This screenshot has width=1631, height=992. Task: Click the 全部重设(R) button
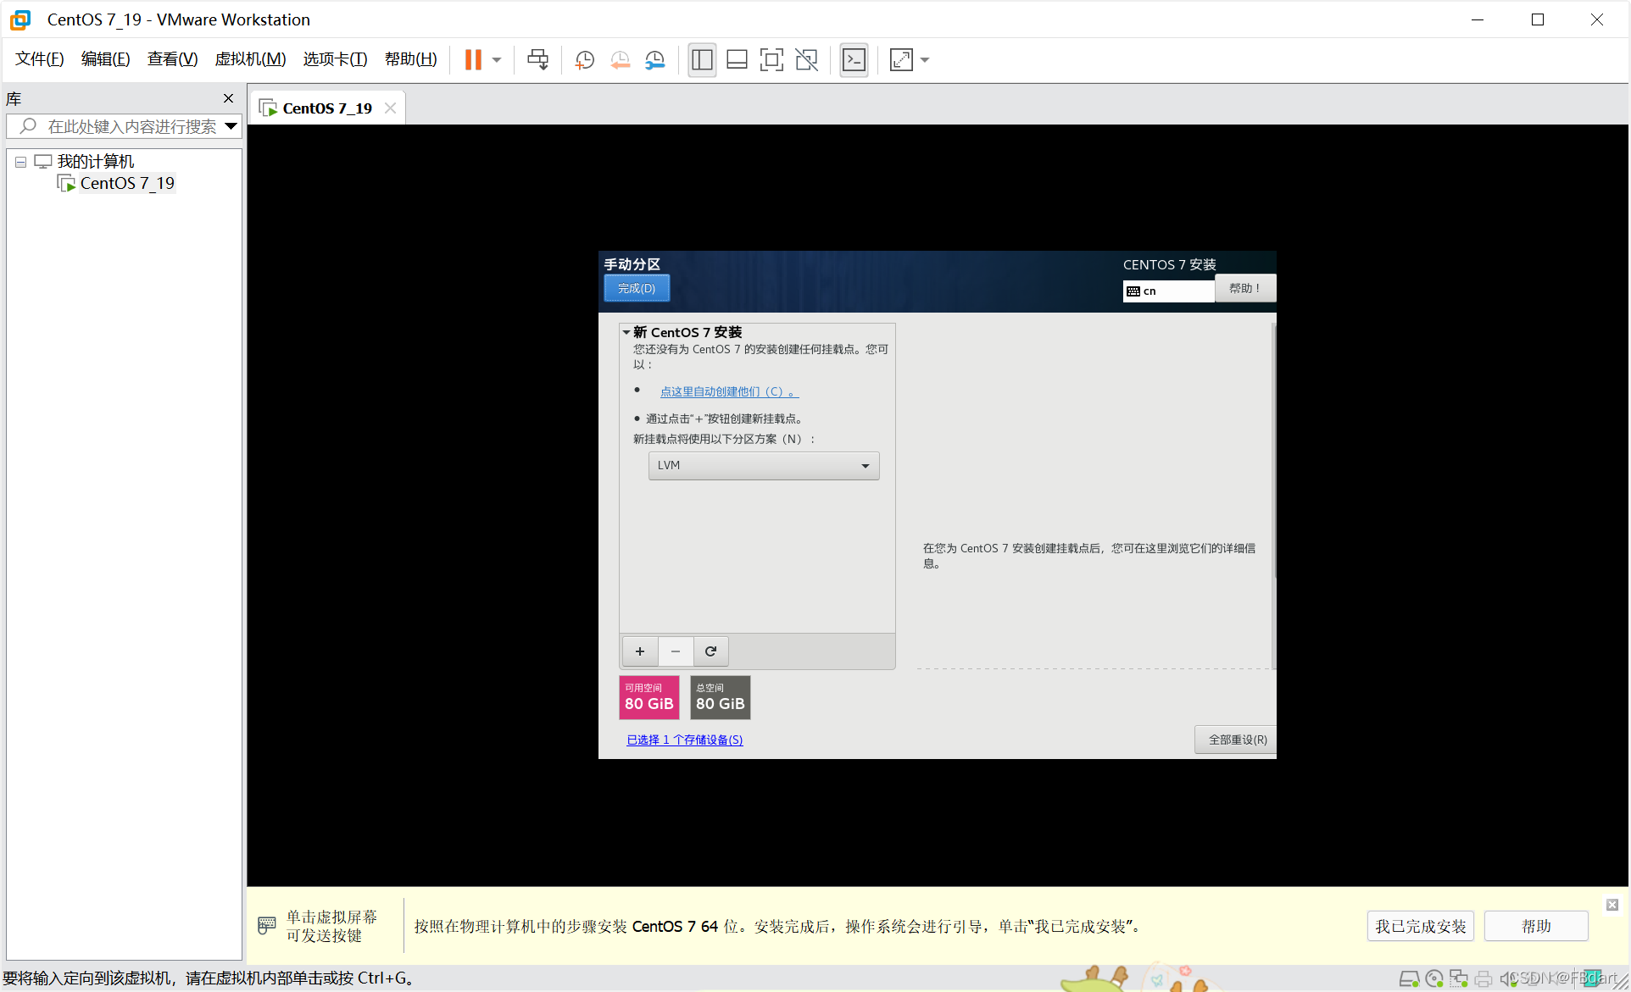pos(1234,739)
